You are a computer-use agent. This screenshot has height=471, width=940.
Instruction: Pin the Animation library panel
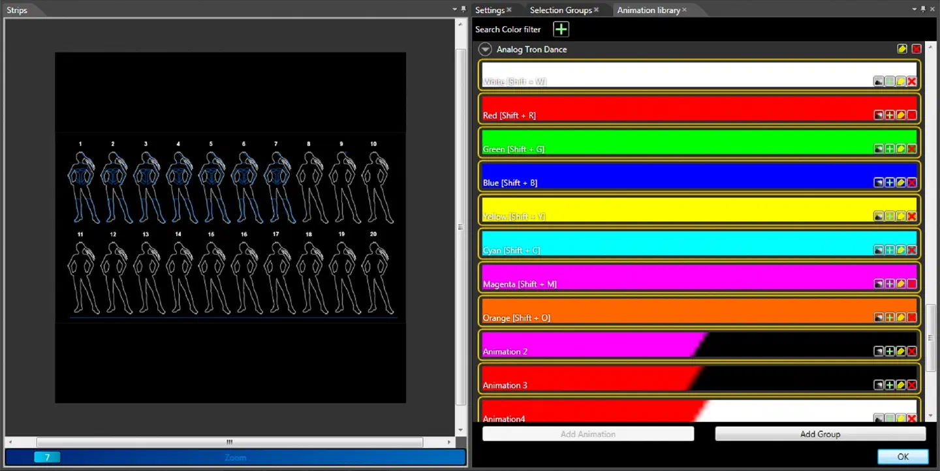coord(923,9)
